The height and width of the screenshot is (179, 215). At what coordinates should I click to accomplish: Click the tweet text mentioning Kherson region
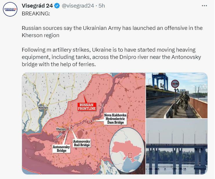point(112,32)
